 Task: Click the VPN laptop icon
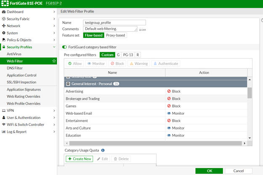(x=4, y=110)
